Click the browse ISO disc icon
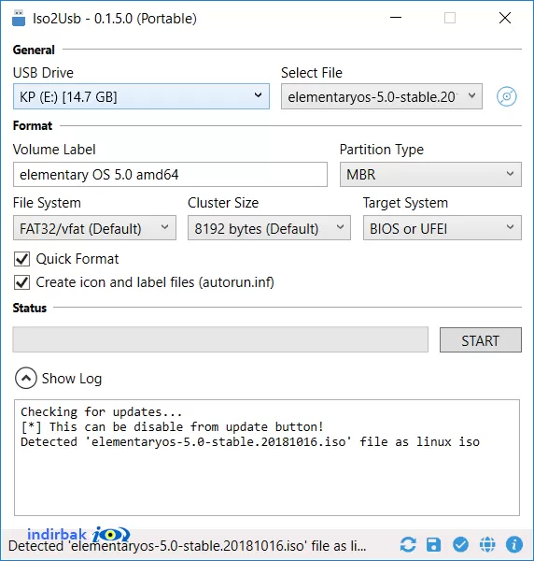Screen dimensions: 534x561 506,96
